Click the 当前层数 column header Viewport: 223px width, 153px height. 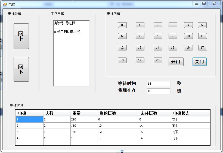[118, 113]
